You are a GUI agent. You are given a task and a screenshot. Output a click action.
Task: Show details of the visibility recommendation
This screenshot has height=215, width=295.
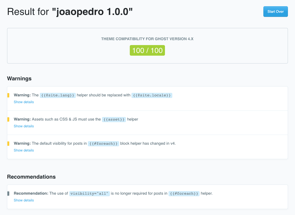pyautogui.click(x=24, y=200)
